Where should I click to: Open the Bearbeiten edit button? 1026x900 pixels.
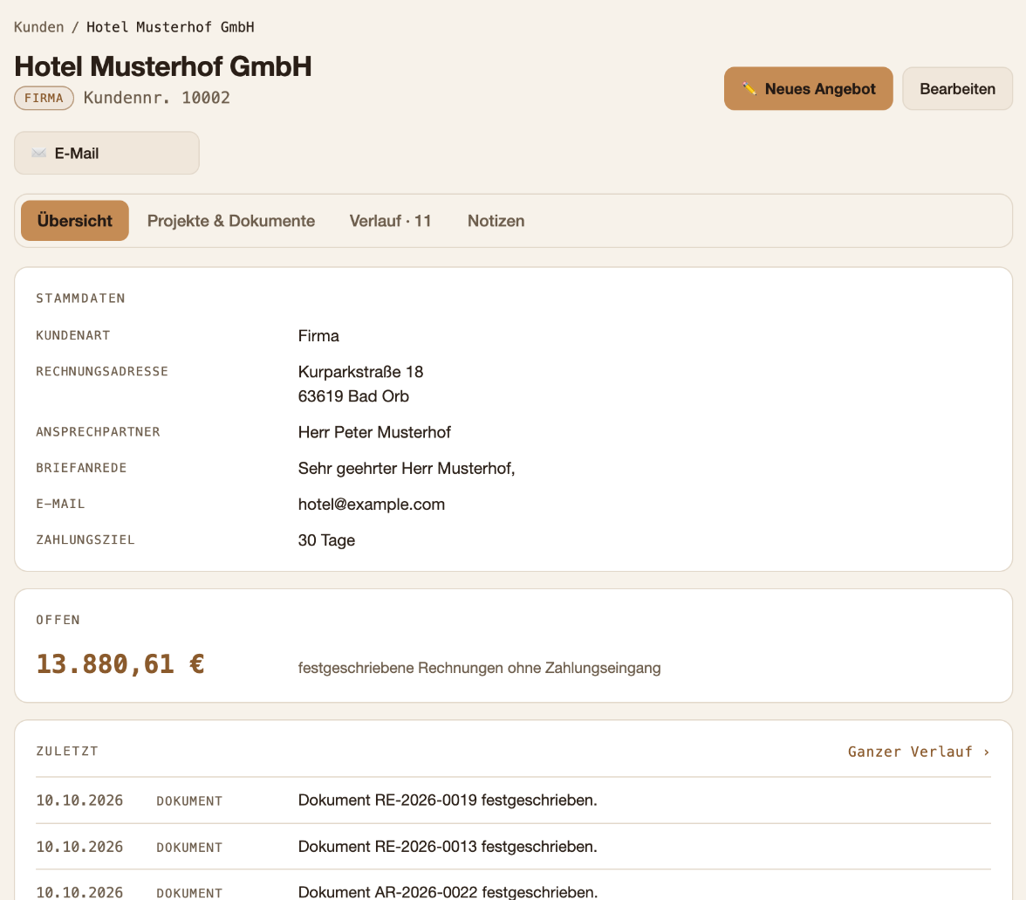(x=957, y=88)
